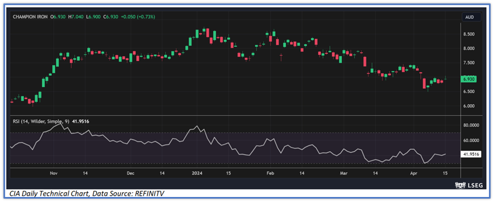Image resolution: width=494 pixels, height=202 pixels.
Task: Click the 7.500 price axis label
Action: tap(469, 63)
